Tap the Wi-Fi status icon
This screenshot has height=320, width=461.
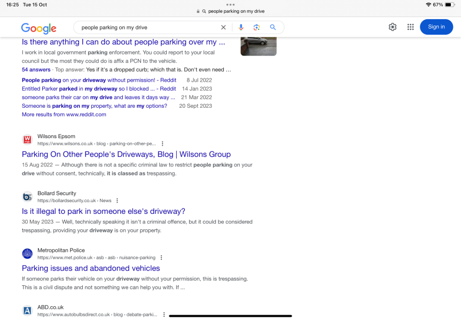[x=428, y=4]
